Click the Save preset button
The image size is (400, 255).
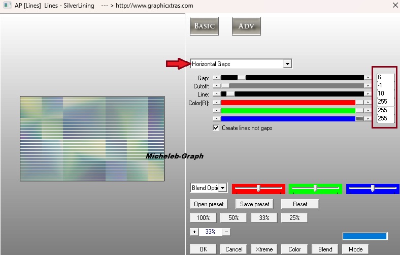click(254, 204)
